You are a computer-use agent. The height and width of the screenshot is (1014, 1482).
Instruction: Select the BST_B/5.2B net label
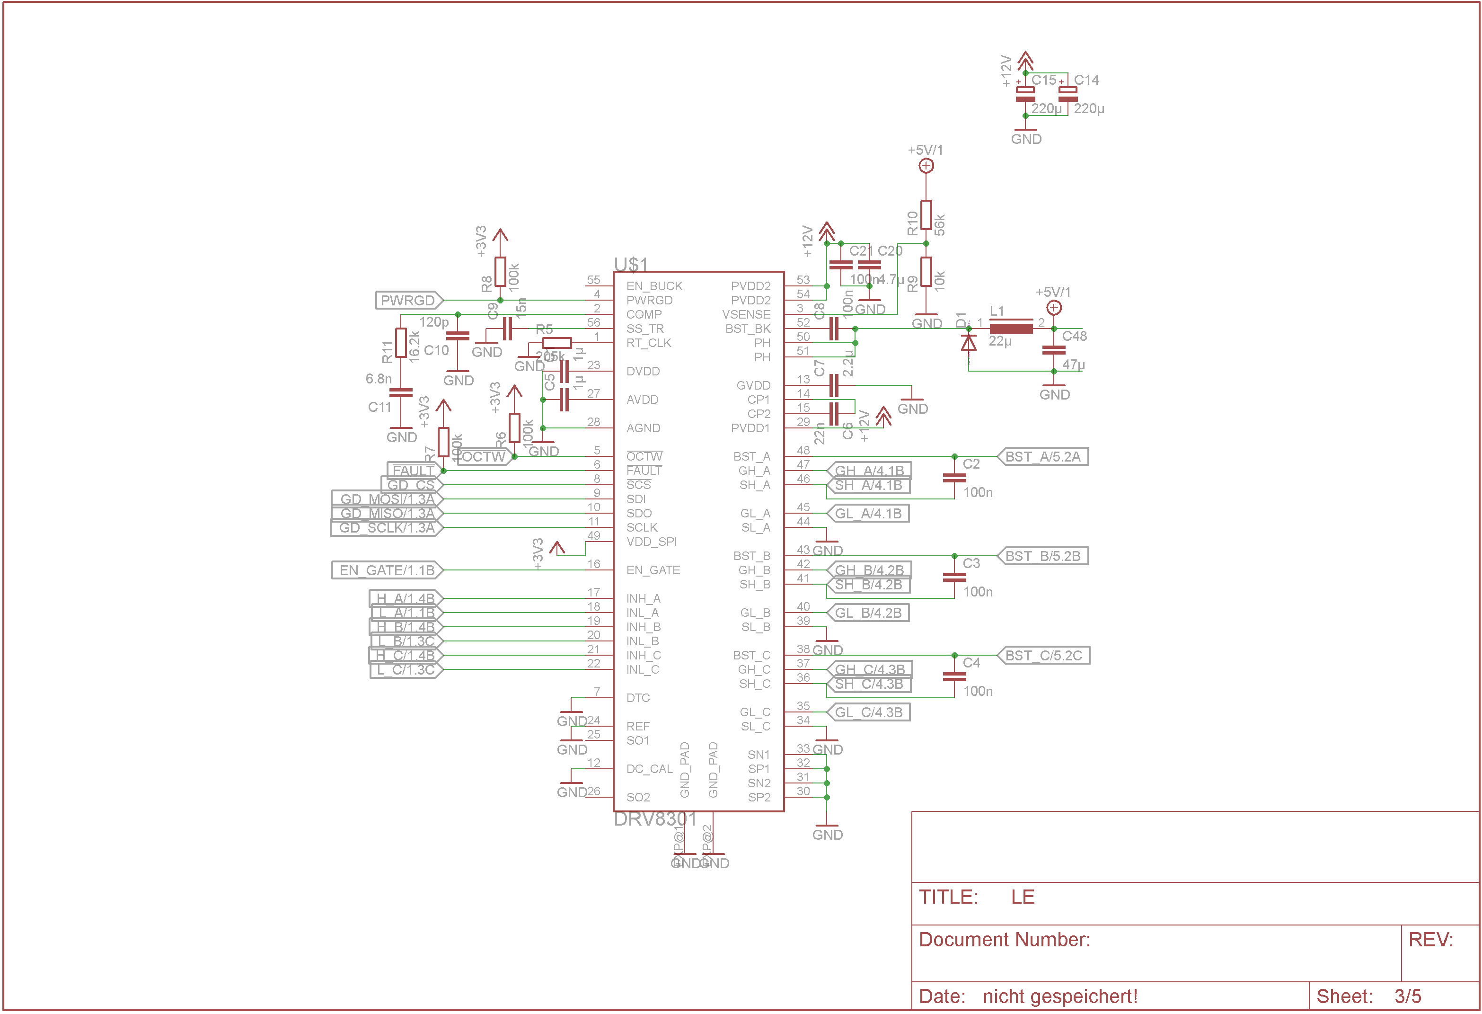1042,556
